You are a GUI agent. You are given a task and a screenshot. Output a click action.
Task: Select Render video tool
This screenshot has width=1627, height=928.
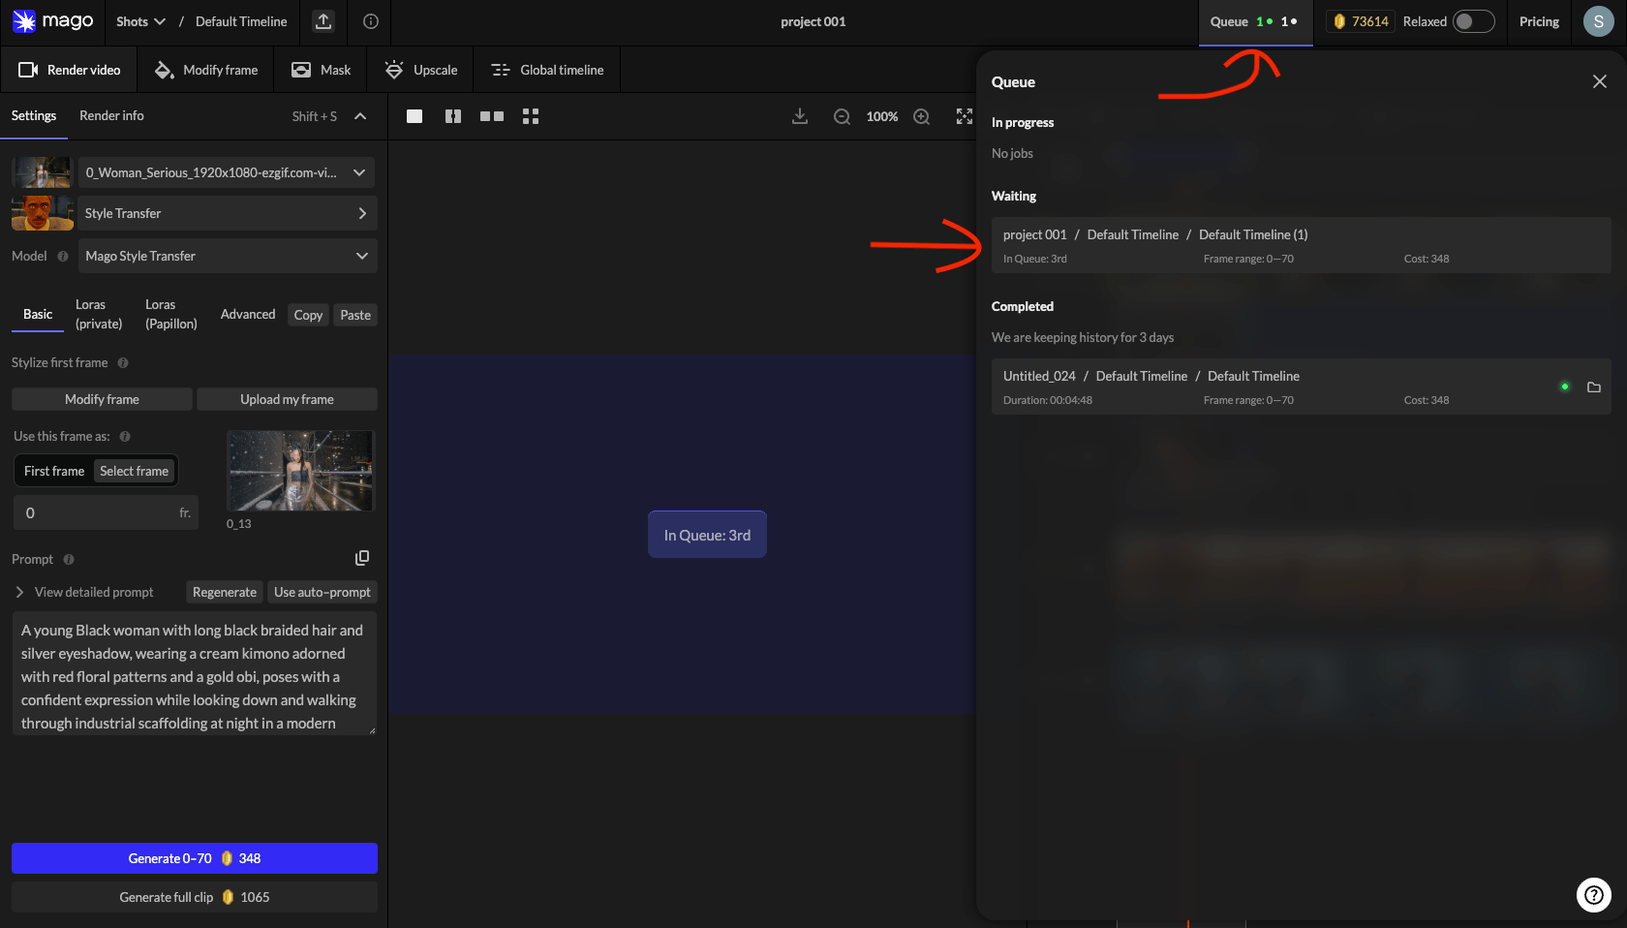click(70, 70)
